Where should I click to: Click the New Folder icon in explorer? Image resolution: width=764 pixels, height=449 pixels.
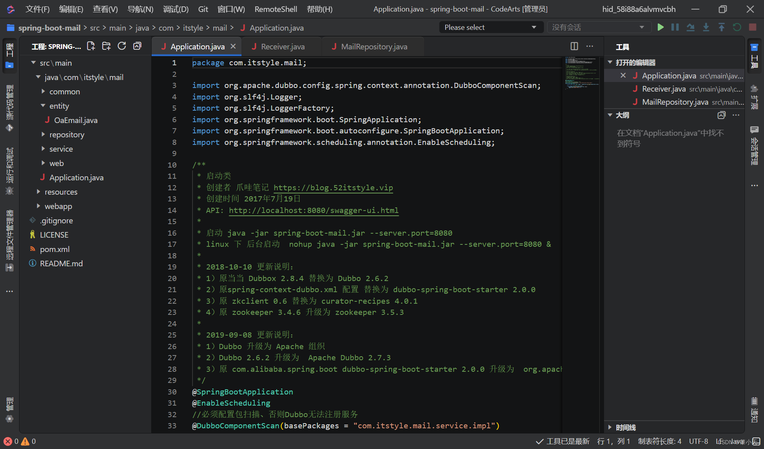(x=106, y=46)
